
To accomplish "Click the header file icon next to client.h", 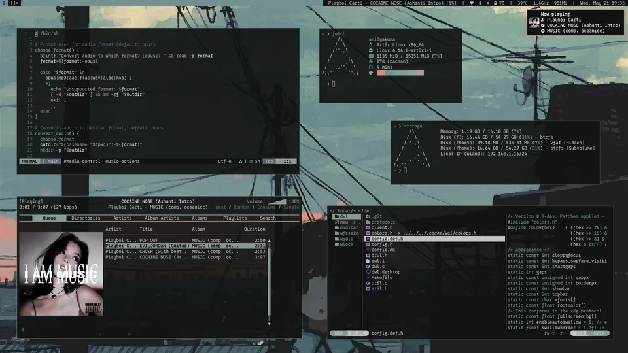I will 368,227.
